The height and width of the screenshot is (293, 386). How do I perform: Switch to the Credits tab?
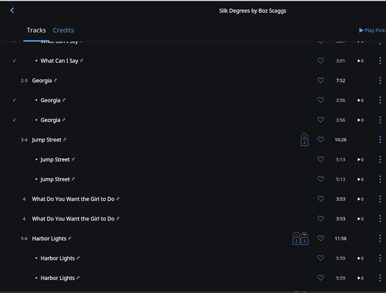pos(63,30)
